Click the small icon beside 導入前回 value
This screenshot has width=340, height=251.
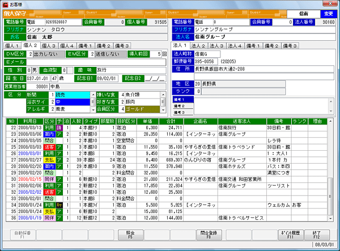164,54
